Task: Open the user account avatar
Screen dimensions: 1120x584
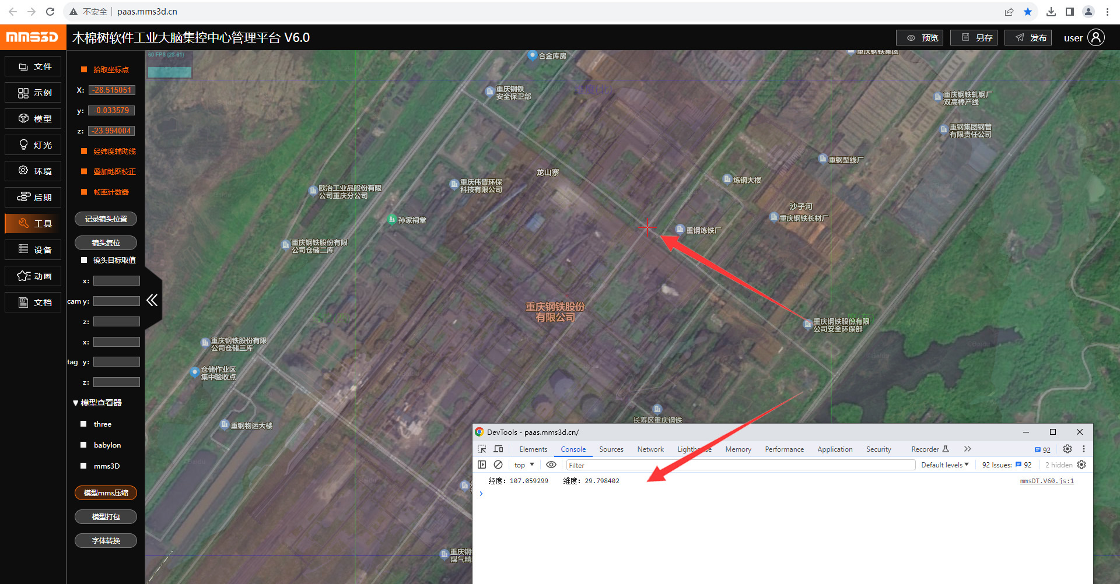Action: tap(1096, 38)
